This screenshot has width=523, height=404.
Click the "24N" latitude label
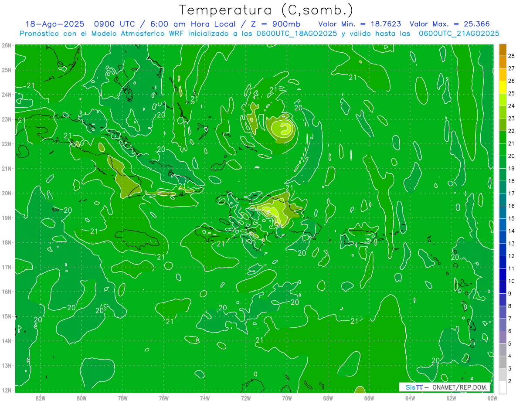[x=7, y=95]
